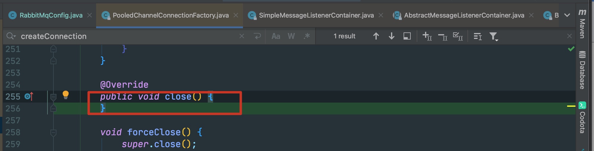Jump to previous search occurrence arrow
The height and width of the screenshot is (151, 594).
(376, 36)
